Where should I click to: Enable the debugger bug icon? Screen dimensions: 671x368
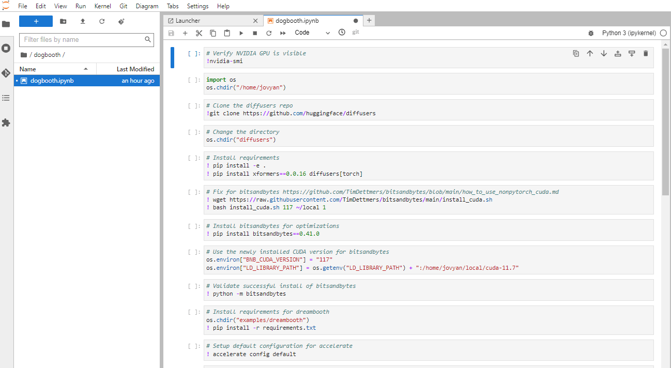click(591, 33)
